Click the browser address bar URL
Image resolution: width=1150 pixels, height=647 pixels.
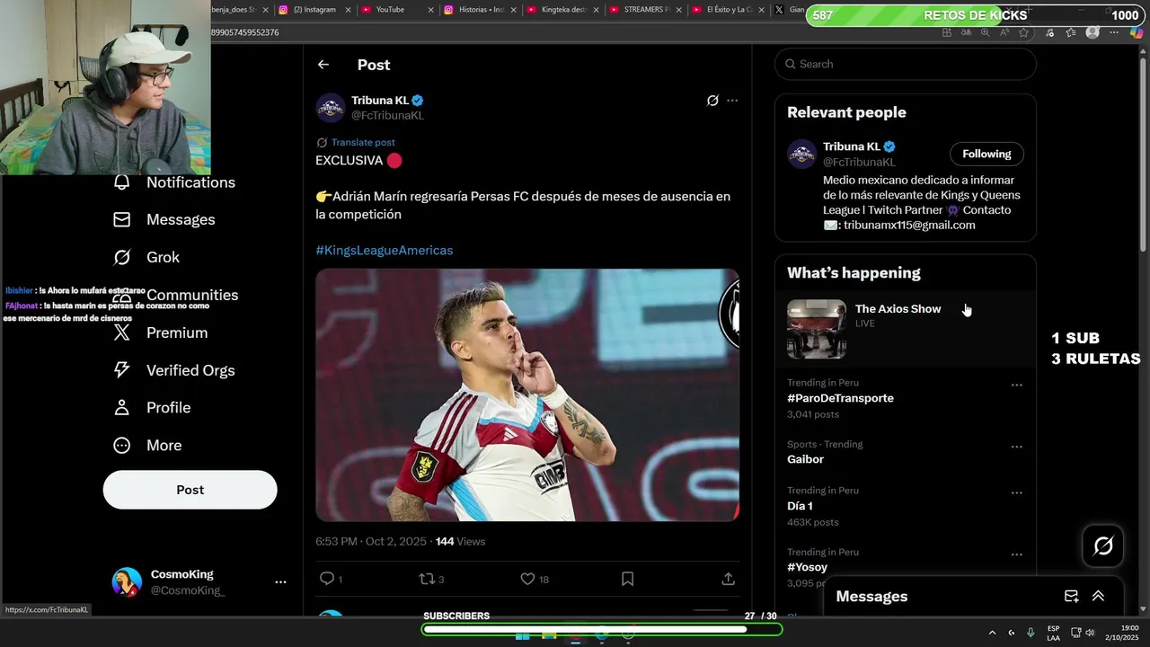244,32
